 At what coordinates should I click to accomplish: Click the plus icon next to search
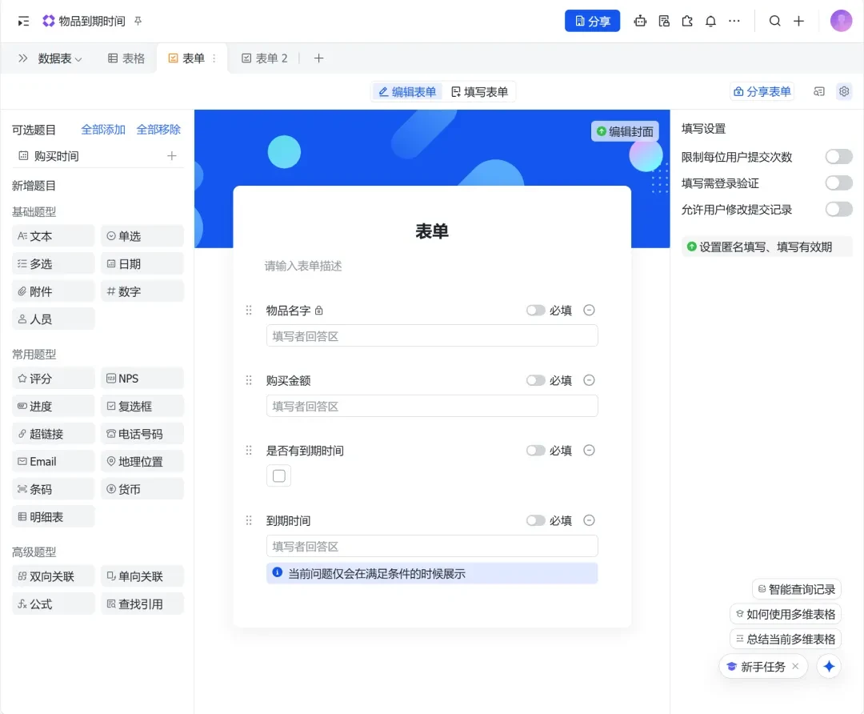(798, 21)
